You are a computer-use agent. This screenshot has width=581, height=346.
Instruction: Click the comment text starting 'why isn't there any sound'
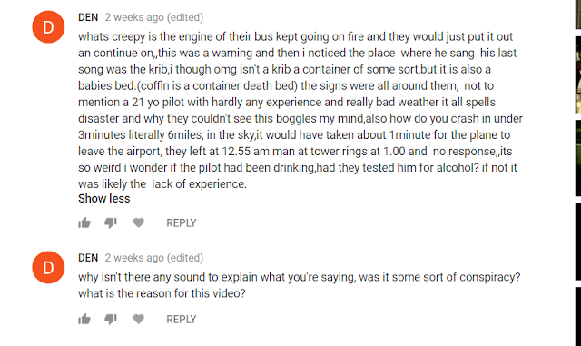(300, 285)
